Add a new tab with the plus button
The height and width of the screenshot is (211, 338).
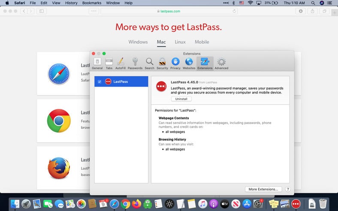(x=335, y=13)
